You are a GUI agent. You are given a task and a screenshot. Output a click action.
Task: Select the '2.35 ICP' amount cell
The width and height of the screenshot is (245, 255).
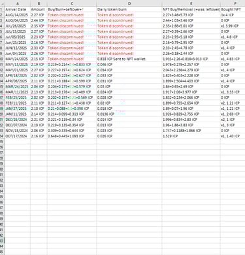[39, 25]
